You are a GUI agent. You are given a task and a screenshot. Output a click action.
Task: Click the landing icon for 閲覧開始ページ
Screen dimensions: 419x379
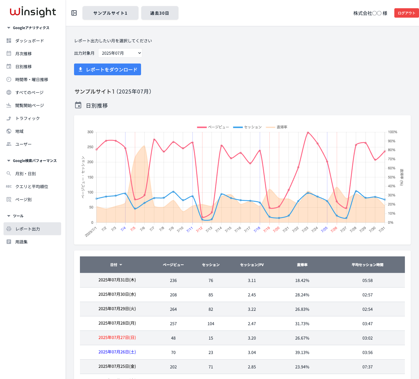pos(9,105)
